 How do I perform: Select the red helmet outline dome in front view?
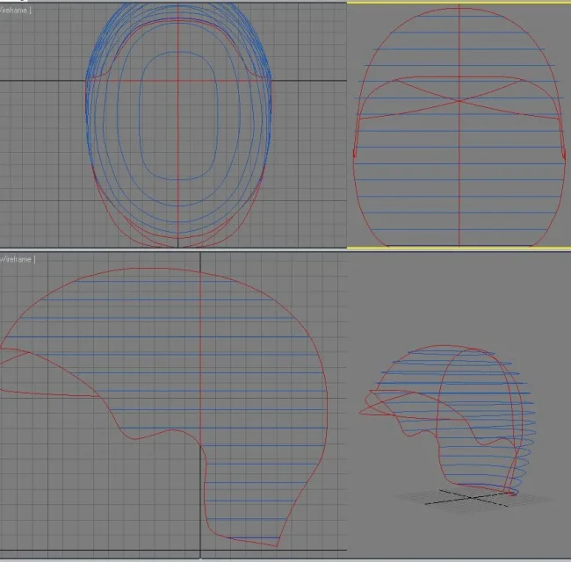pos(404,35)
